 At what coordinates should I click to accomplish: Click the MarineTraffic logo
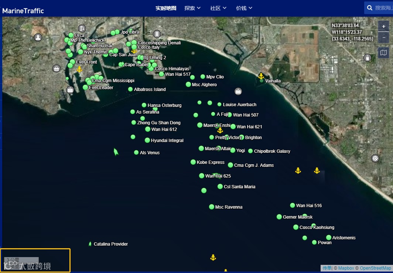(23, 11)
